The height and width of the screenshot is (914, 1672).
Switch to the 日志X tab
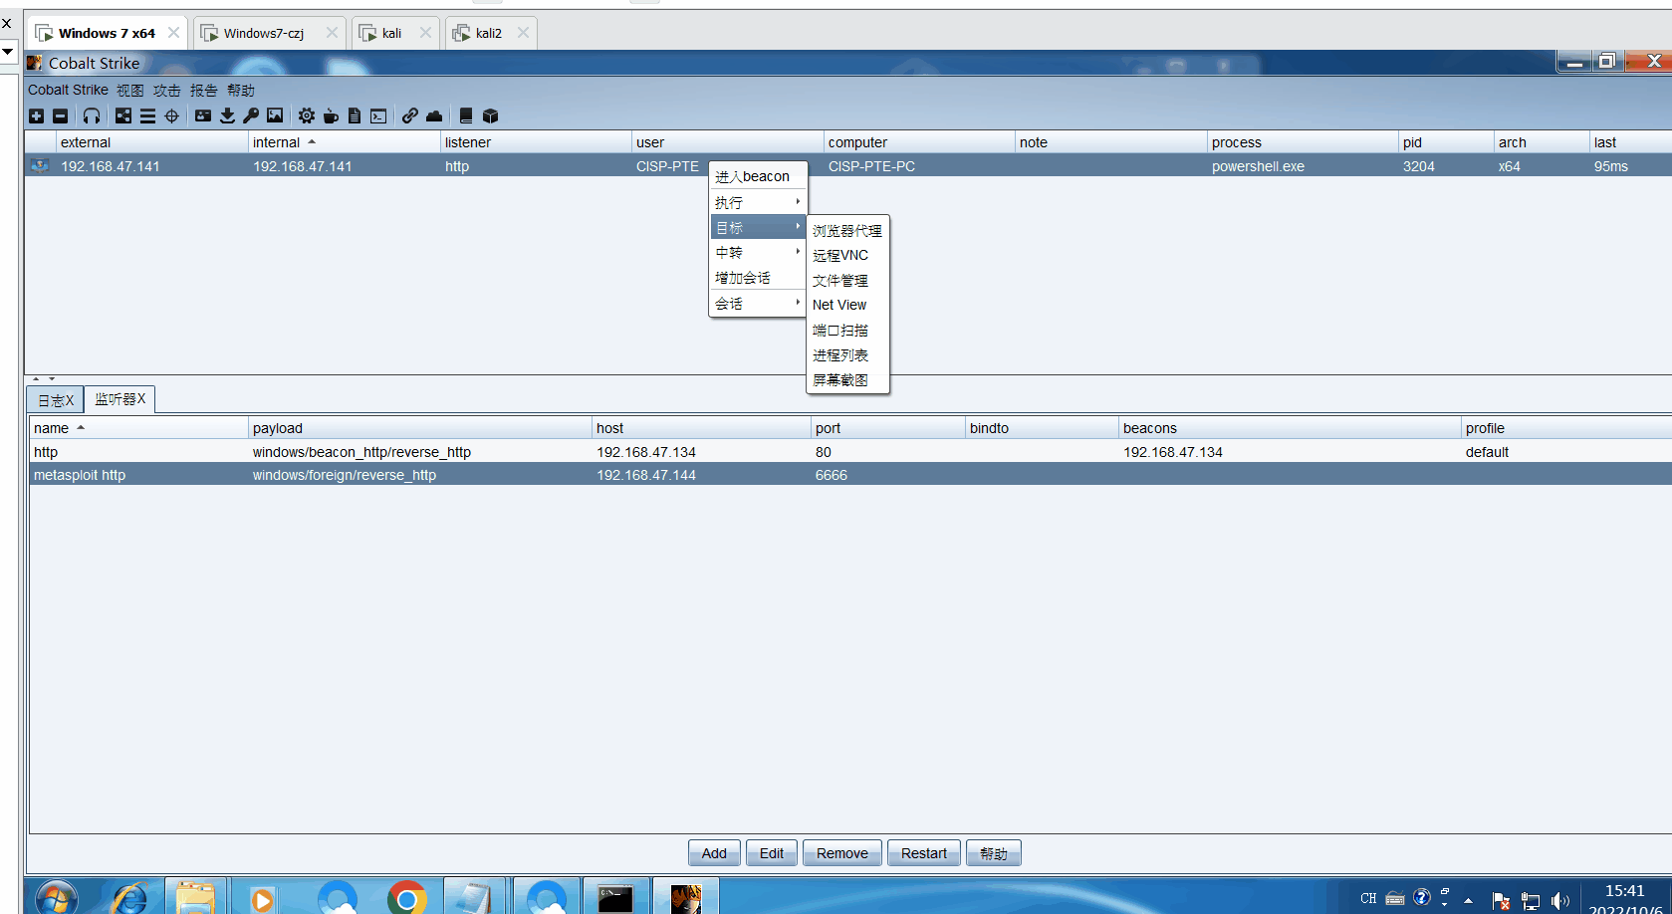(x=56, y=400)
